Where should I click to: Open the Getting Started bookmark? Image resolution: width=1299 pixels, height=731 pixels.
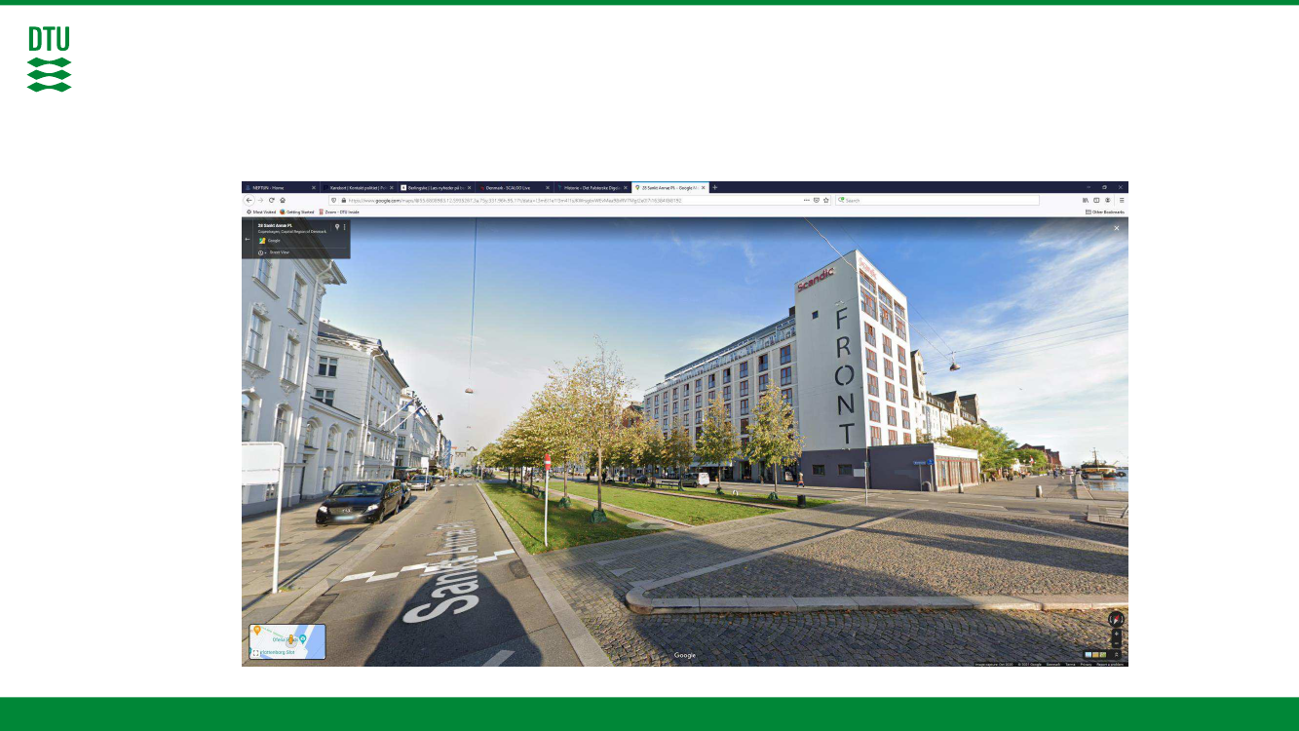pyautogui.click(x=297, y=212)
